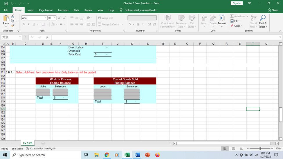Click the Insert Function fx icon
The height and width of the screenshot is (159, 283).
click(x=47, y=37)
